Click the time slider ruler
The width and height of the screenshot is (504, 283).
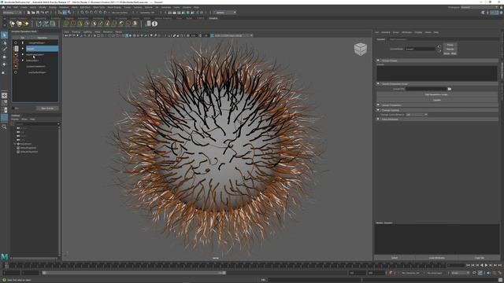[228, 266]
